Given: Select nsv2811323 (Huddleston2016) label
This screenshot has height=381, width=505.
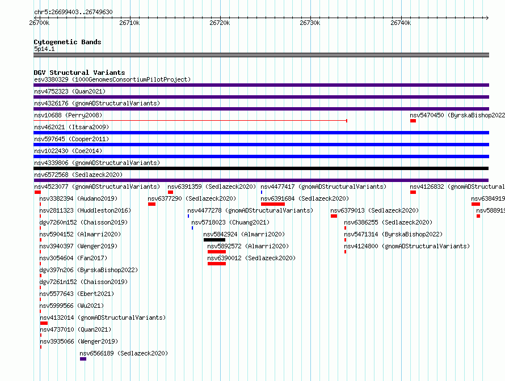Looking at the screenshot, I should 85,210.
